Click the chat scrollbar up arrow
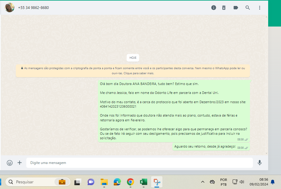 click(266, 17)
